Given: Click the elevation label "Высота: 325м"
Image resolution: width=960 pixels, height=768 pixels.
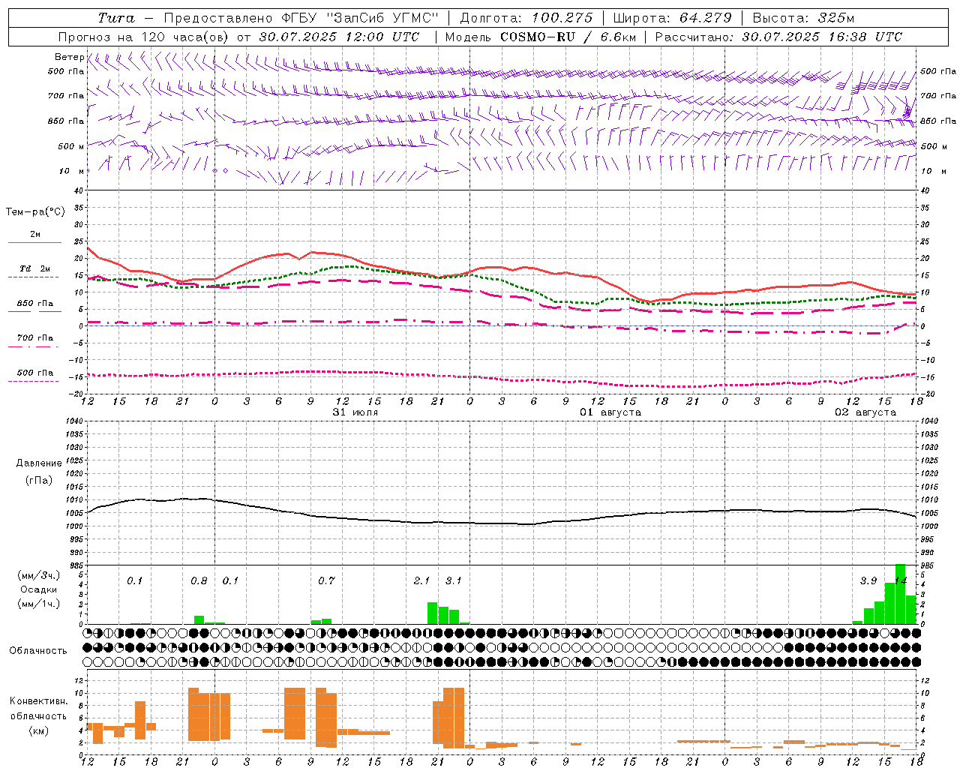Looking at the screenshot, I should point(803,18).
